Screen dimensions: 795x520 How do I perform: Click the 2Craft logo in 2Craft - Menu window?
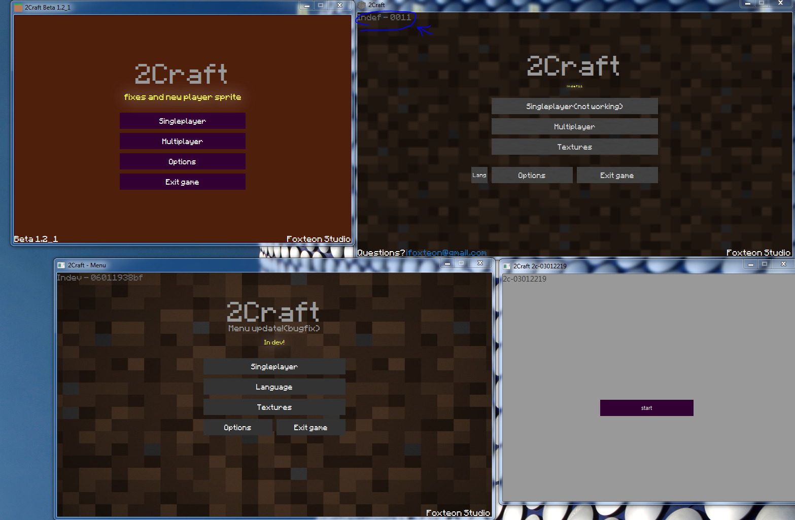(273, 311)
